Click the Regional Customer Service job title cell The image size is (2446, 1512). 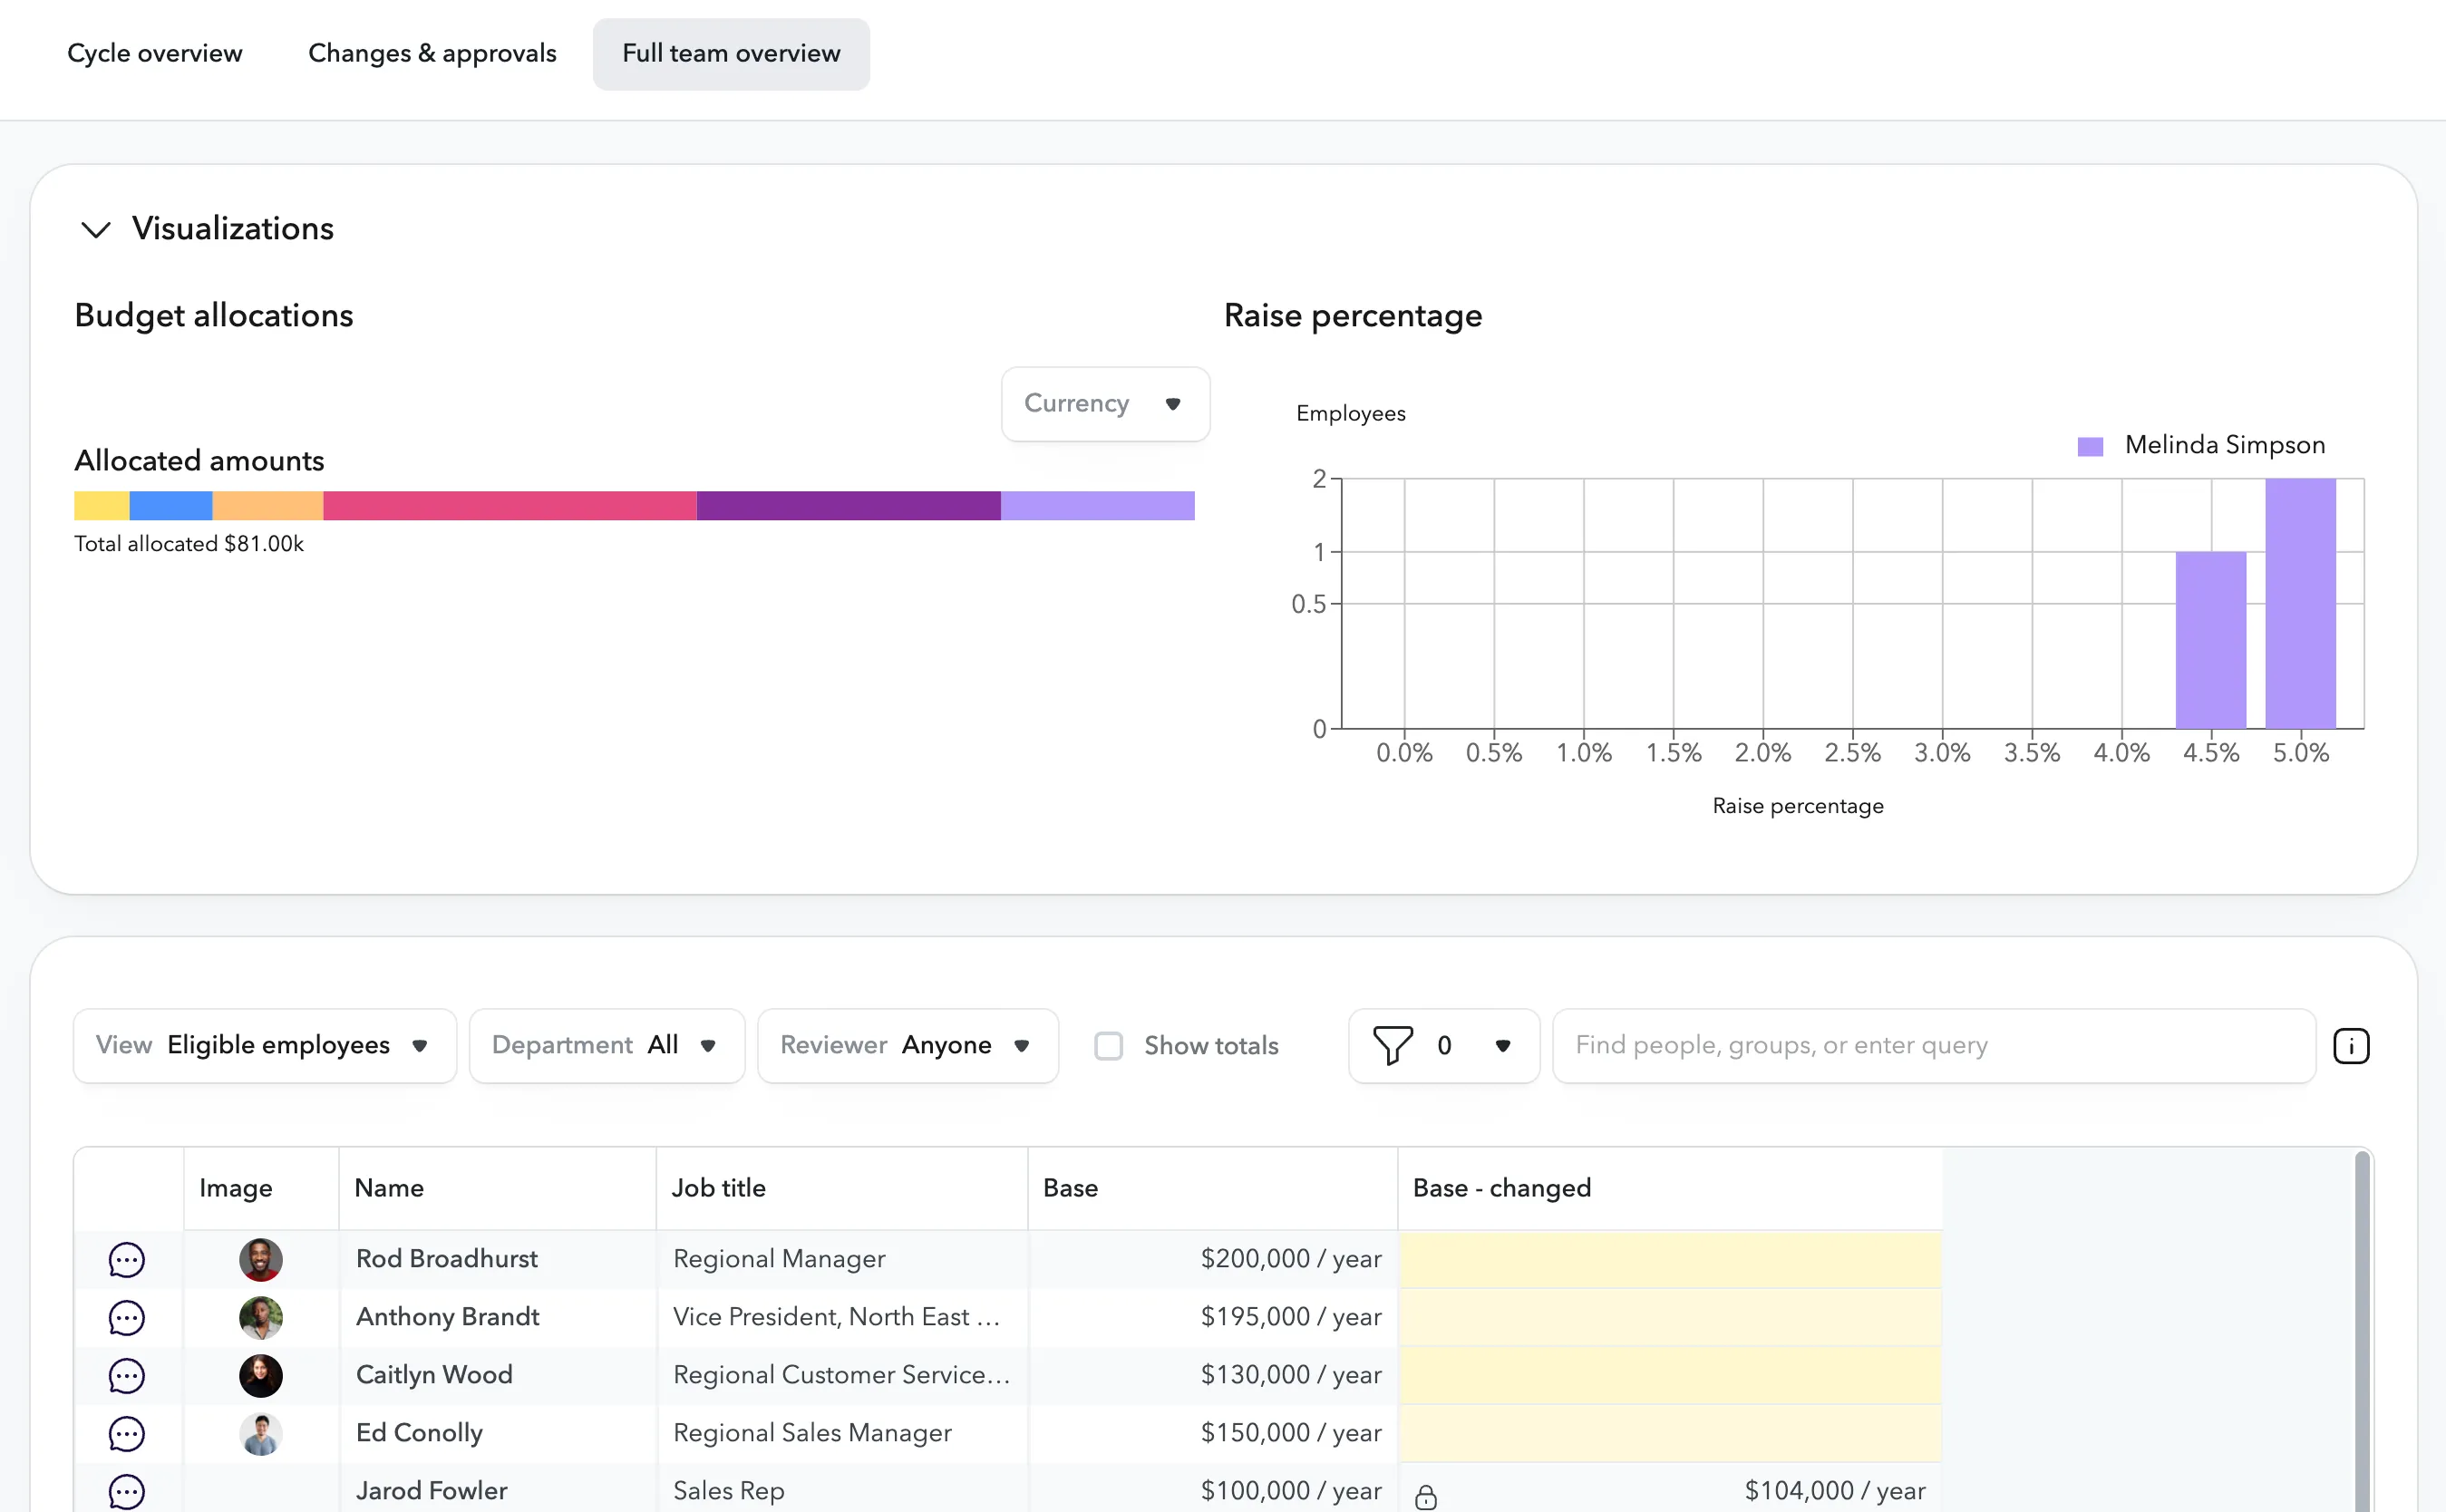(842, 1376)
